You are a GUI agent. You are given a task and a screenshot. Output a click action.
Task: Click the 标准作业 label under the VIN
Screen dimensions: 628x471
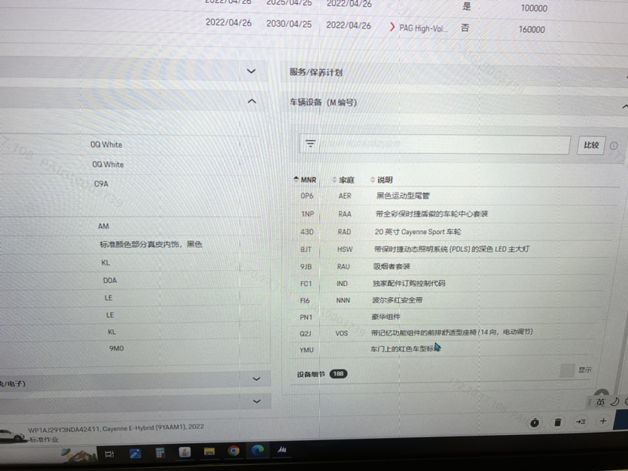coord(44,439)
